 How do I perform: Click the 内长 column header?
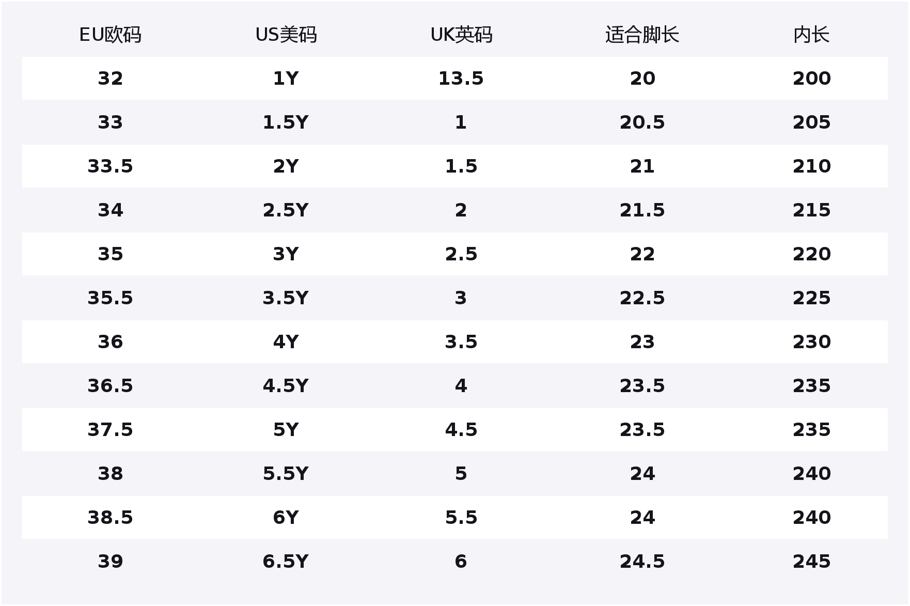pyautogui.click(x=811, y=35)
